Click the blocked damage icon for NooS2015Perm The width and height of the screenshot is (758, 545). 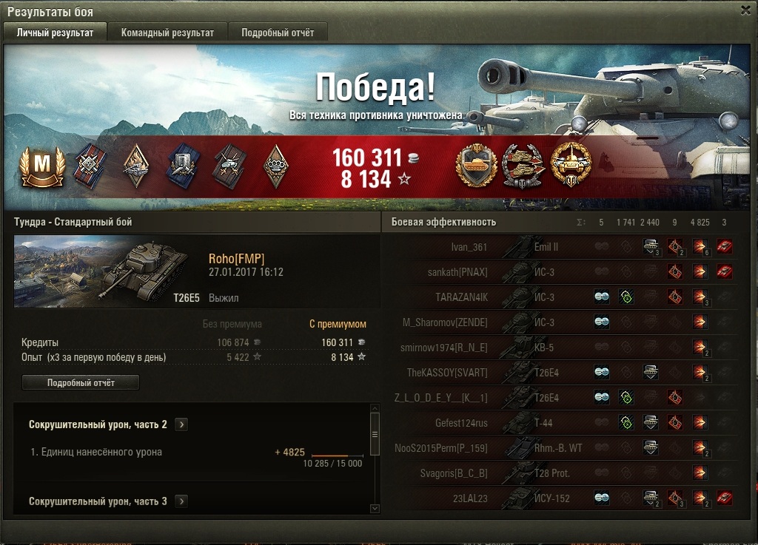tap(651, 447)
